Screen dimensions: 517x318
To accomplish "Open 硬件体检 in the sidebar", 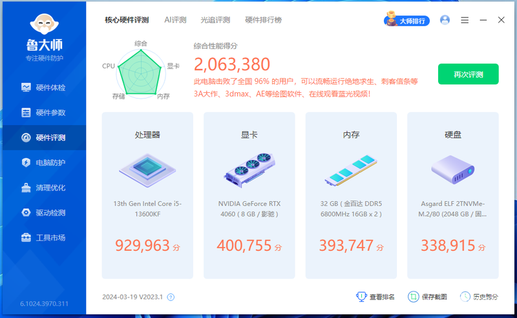I will point(44,88).
